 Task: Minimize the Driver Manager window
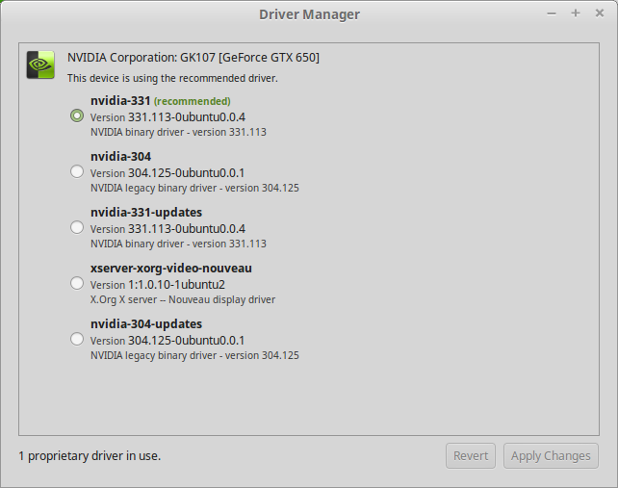(x=552, y=13)
